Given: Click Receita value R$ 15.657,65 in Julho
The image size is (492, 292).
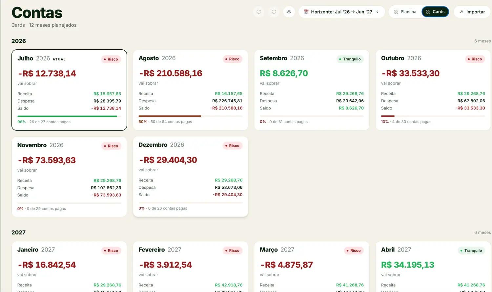Looking at the screenshot, I should [x=107, y=94].
